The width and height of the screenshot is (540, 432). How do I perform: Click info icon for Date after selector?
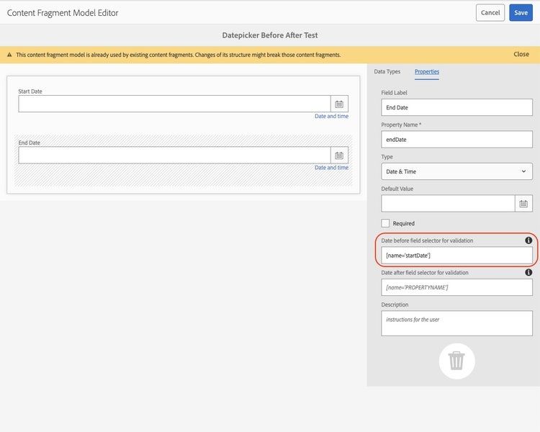pos(528,272)
